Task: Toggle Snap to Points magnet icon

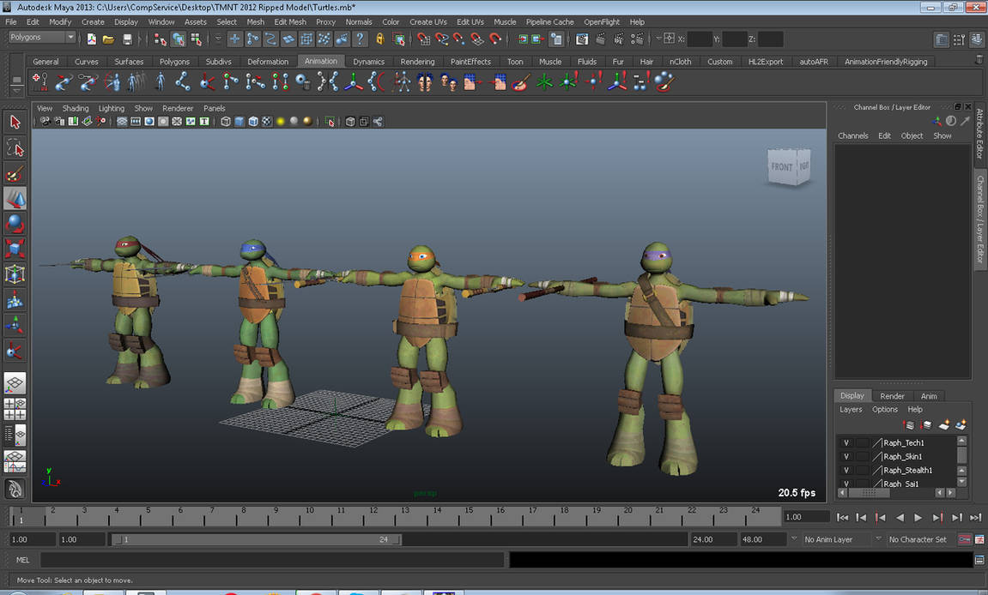Action: 459,39
